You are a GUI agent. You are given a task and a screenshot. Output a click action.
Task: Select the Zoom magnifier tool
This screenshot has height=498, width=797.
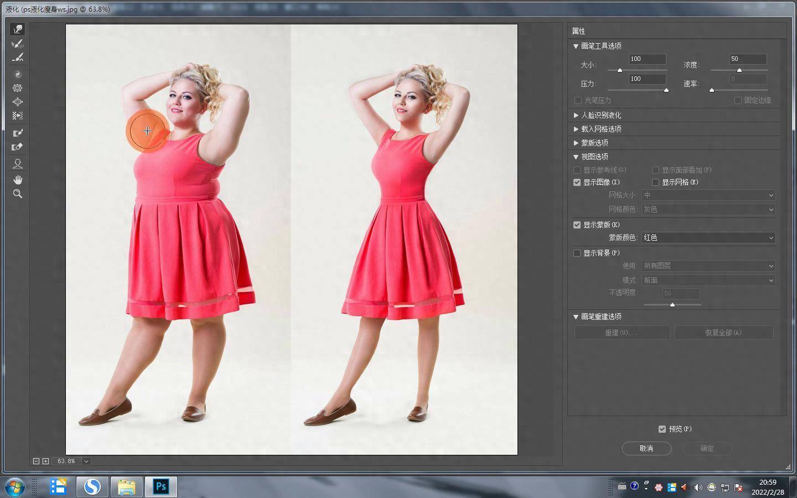(x=18, y=194)
